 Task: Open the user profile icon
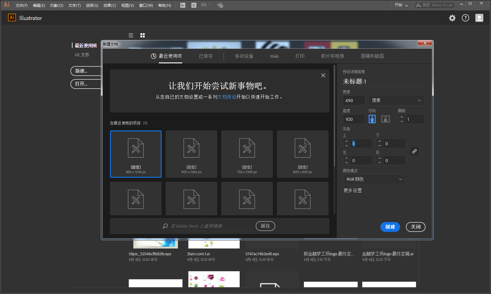click(x=479, y=18)
